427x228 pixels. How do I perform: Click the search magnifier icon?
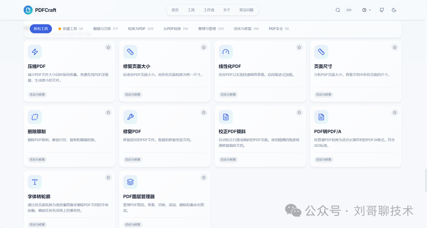click(338, 10)
